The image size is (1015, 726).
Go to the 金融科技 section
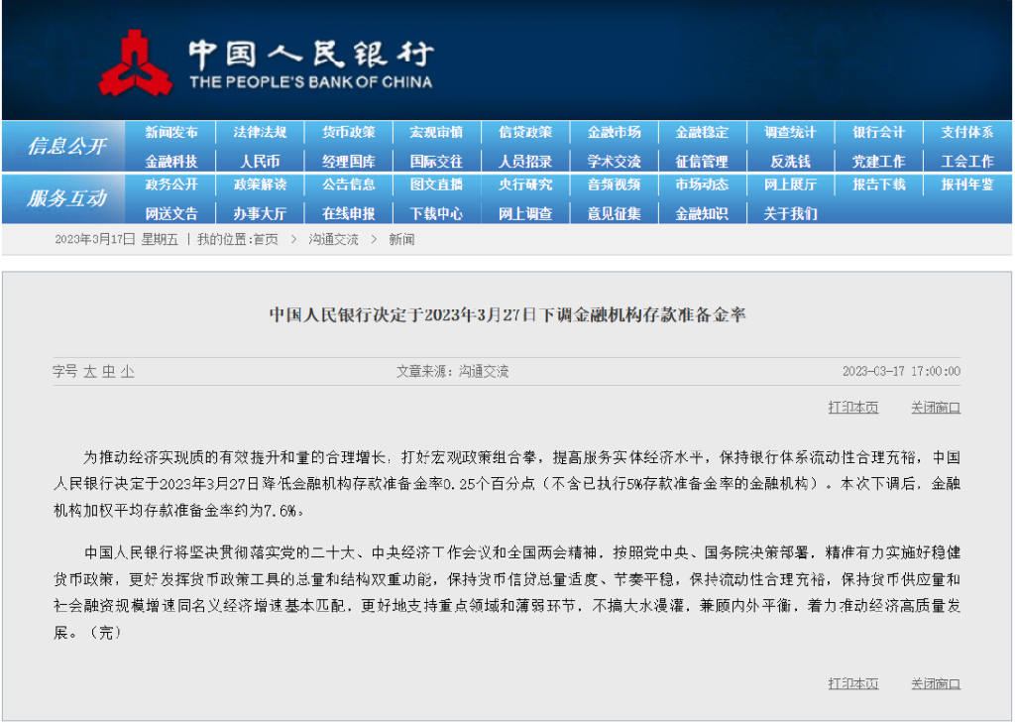171,162
